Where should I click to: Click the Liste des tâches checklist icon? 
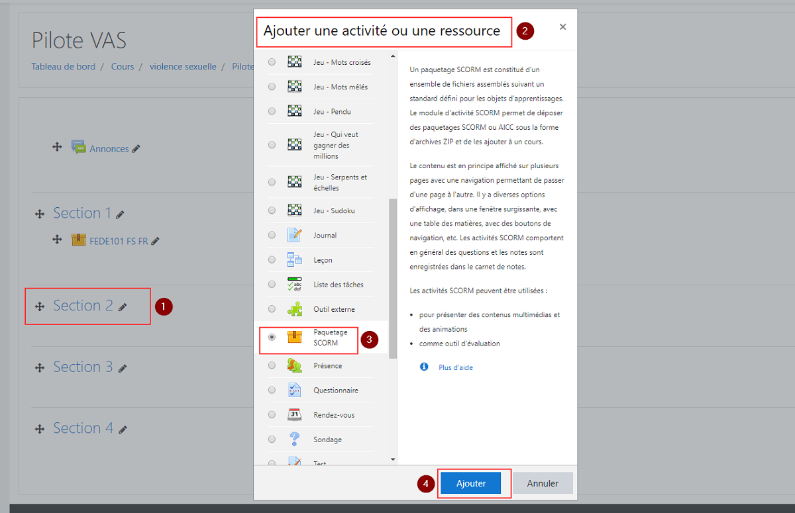295,284
